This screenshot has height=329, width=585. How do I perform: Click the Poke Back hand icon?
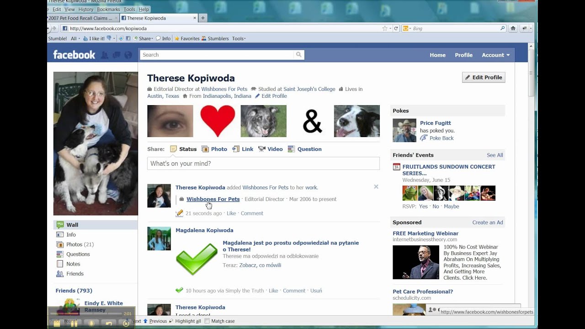pyautogui.click(x=424, y=138)
